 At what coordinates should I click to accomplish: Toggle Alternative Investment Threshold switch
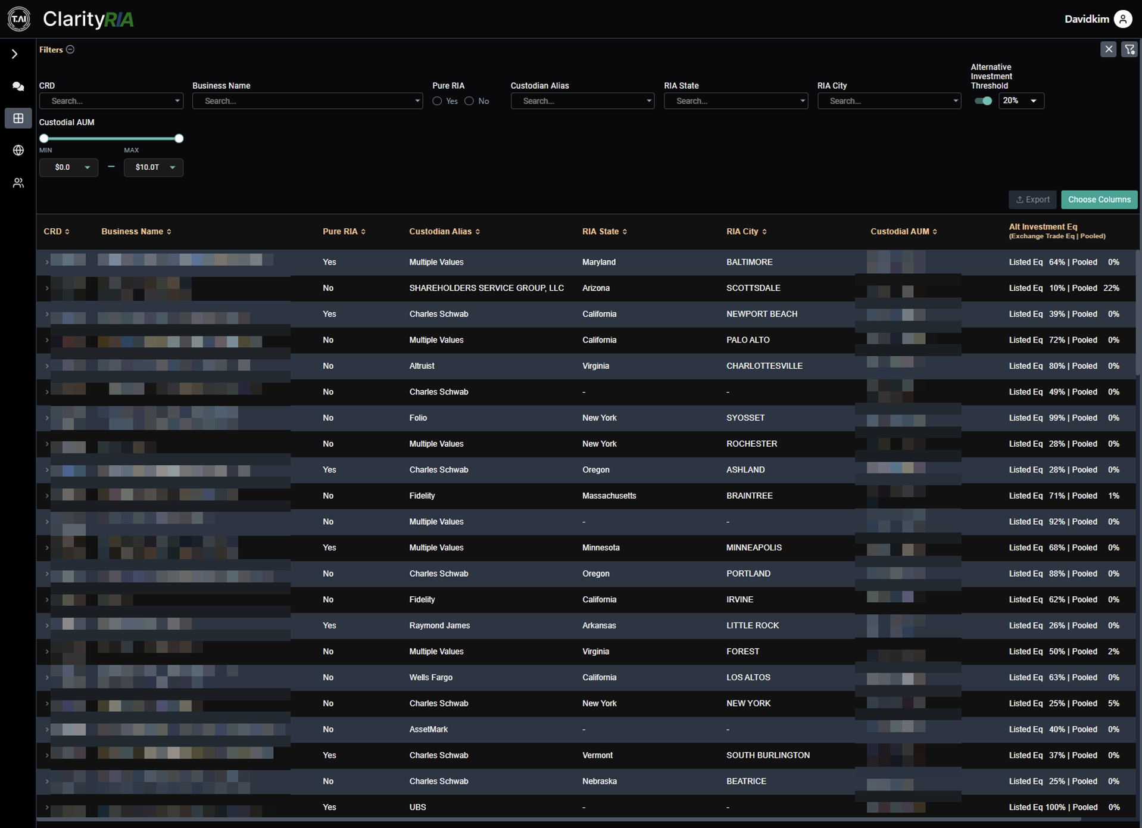click(x=983, y=101)
